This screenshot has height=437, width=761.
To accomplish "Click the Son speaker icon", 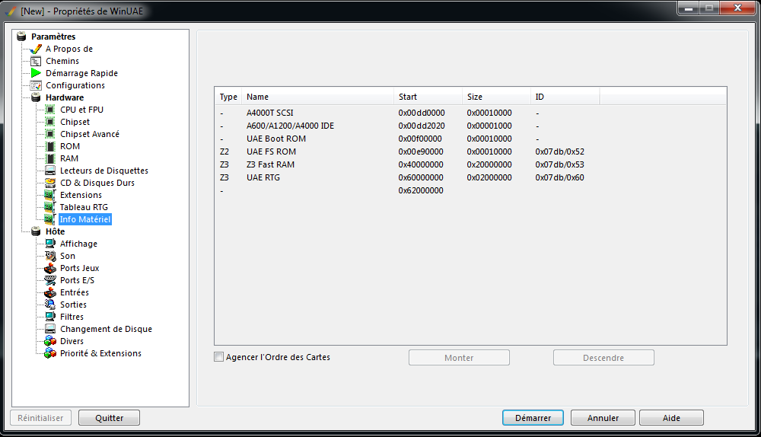I will click(x=50, y=256).
